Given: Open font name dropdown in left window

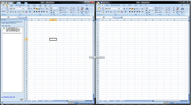Looking at the screenshot, I should 22,9.
